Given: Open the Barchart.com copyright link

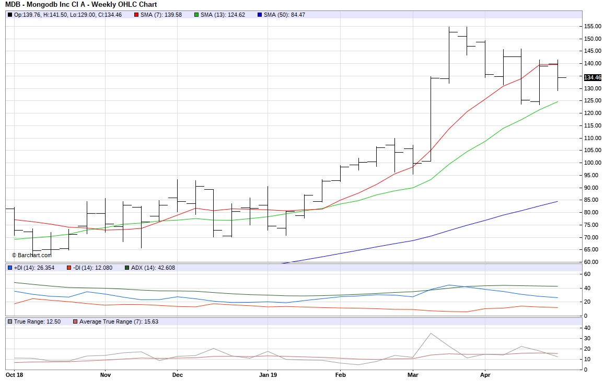Looking at the screenshot, I should pyautogui.click(x=32, y=255).
